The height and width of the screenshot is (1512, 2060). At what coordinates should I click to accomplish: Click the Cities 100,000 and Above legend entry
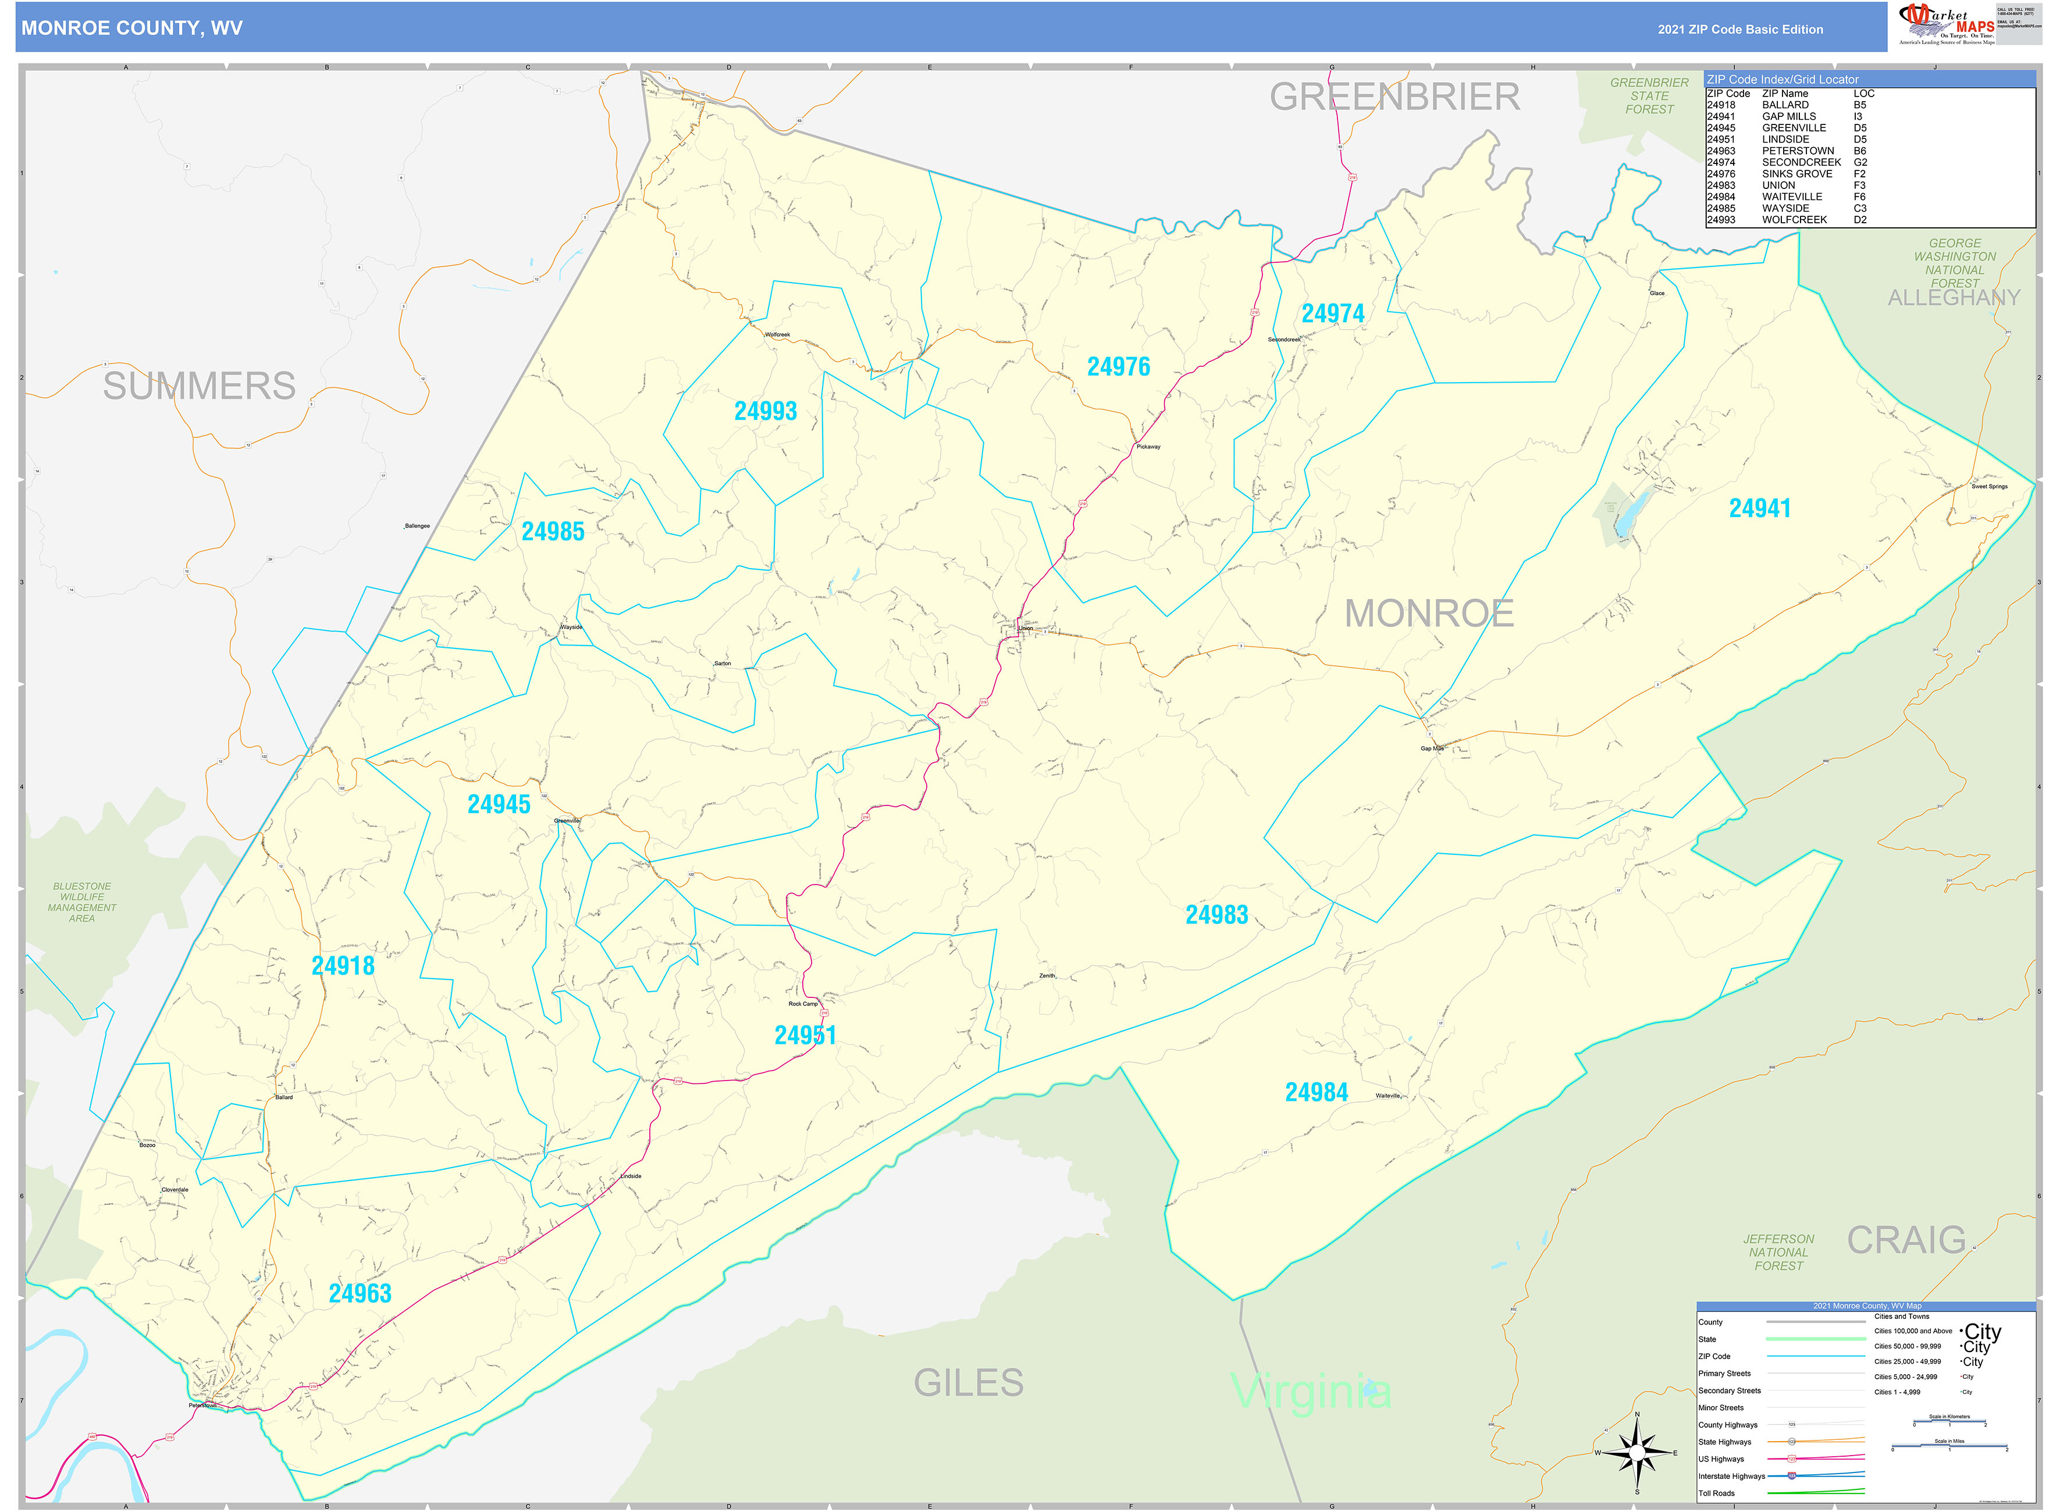coord(1913,1332)
